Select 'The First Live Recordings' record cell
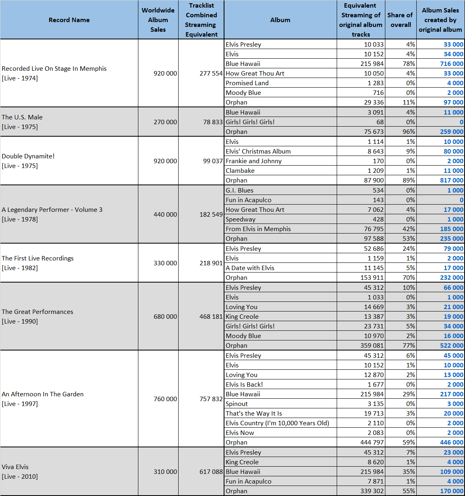 (x=69, y=263)
